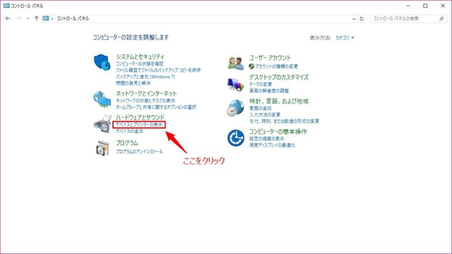
Task: Open the ネットワークとインターネット globe icon
Action: (x=102, y=99)
